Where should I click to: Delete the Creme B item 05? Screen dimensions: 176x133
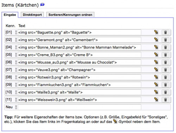pos(165,55)
